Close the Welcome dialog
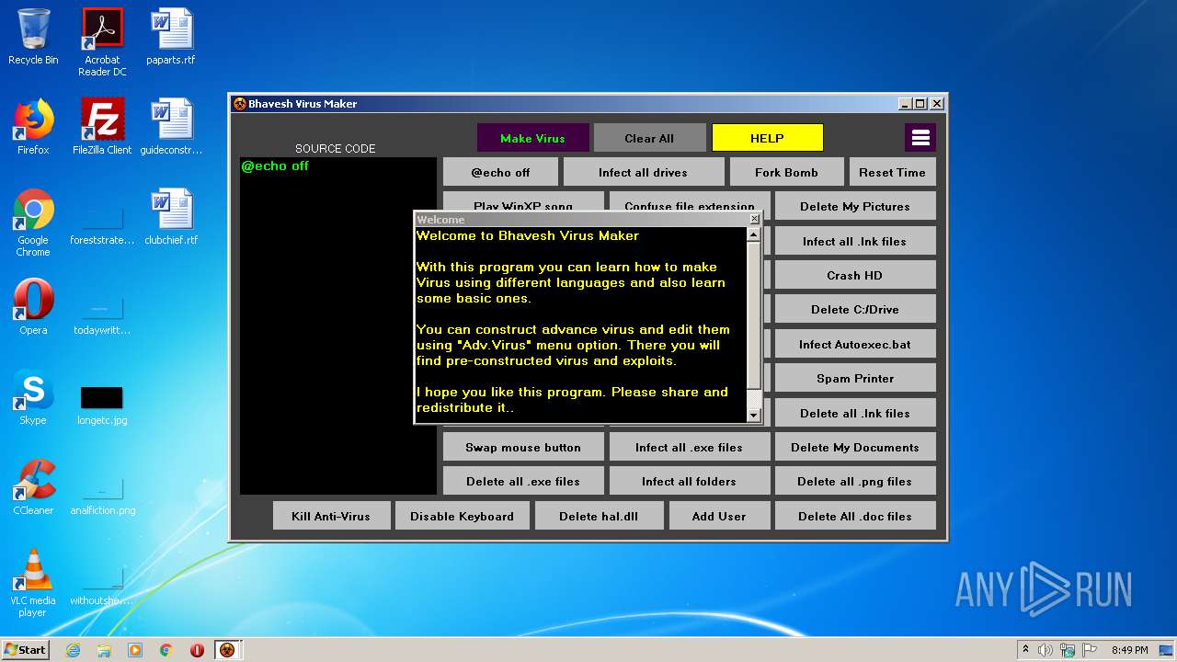 pos(755,219)
